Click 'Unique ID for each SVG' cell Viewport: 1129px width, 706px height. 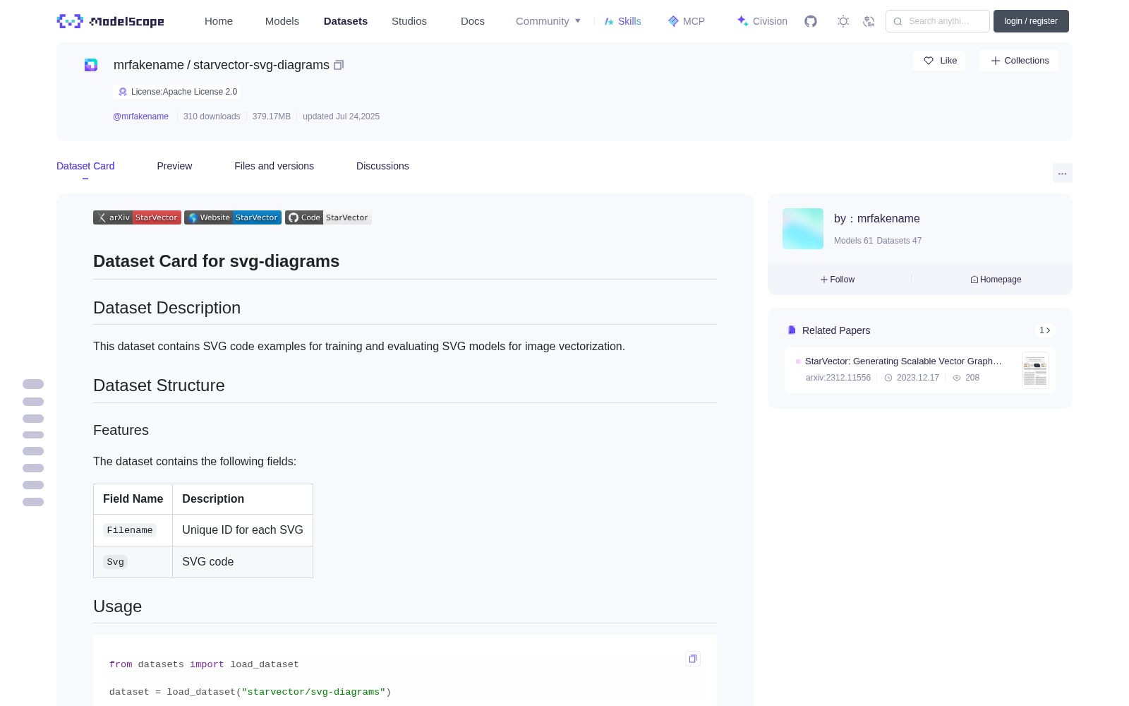pos(243,530)
